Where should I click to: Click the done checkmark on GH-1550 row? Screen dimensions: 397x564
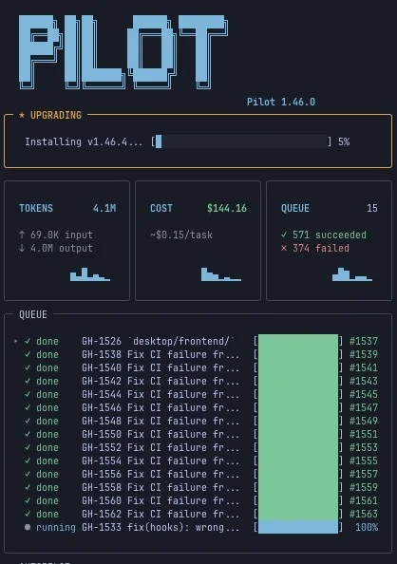[28, 434]
